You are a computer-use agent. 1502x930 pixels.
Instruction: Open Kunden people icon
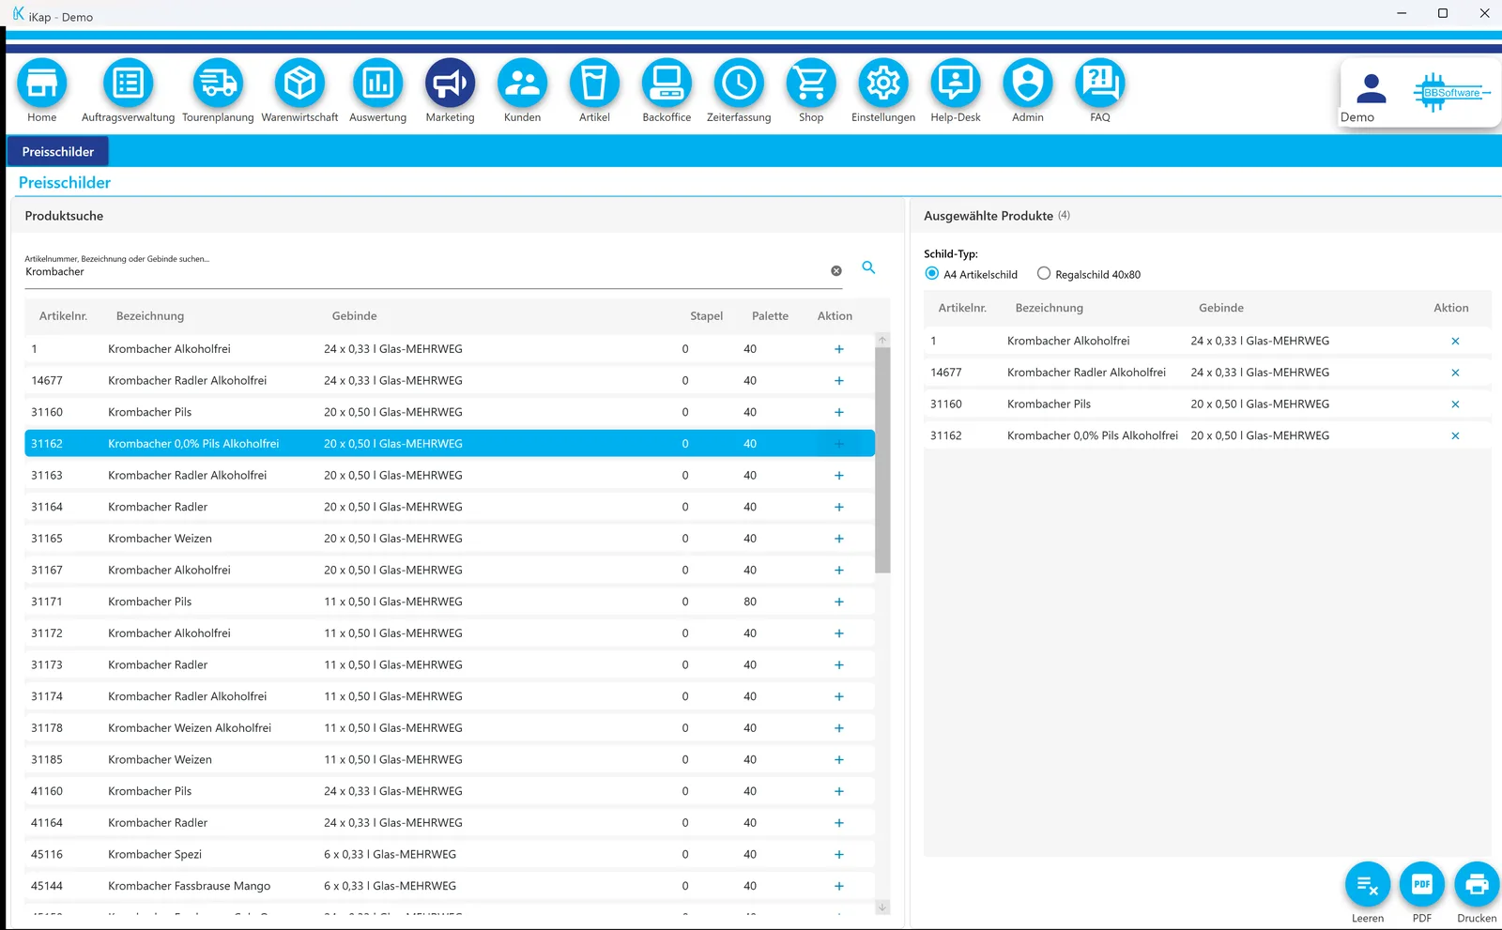tap(523, 84)
